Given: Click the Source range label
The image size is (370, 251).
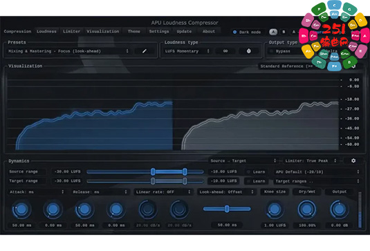Looking at the screenshot, I should 24,171.
